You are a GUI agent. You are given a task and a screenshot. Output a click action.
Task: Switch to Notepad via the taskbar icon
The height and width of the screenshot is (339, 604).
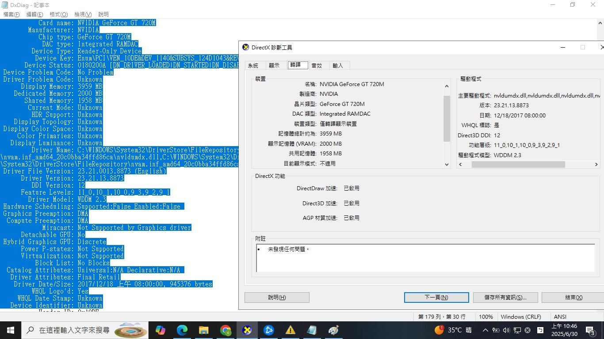(x=312, y=330)
